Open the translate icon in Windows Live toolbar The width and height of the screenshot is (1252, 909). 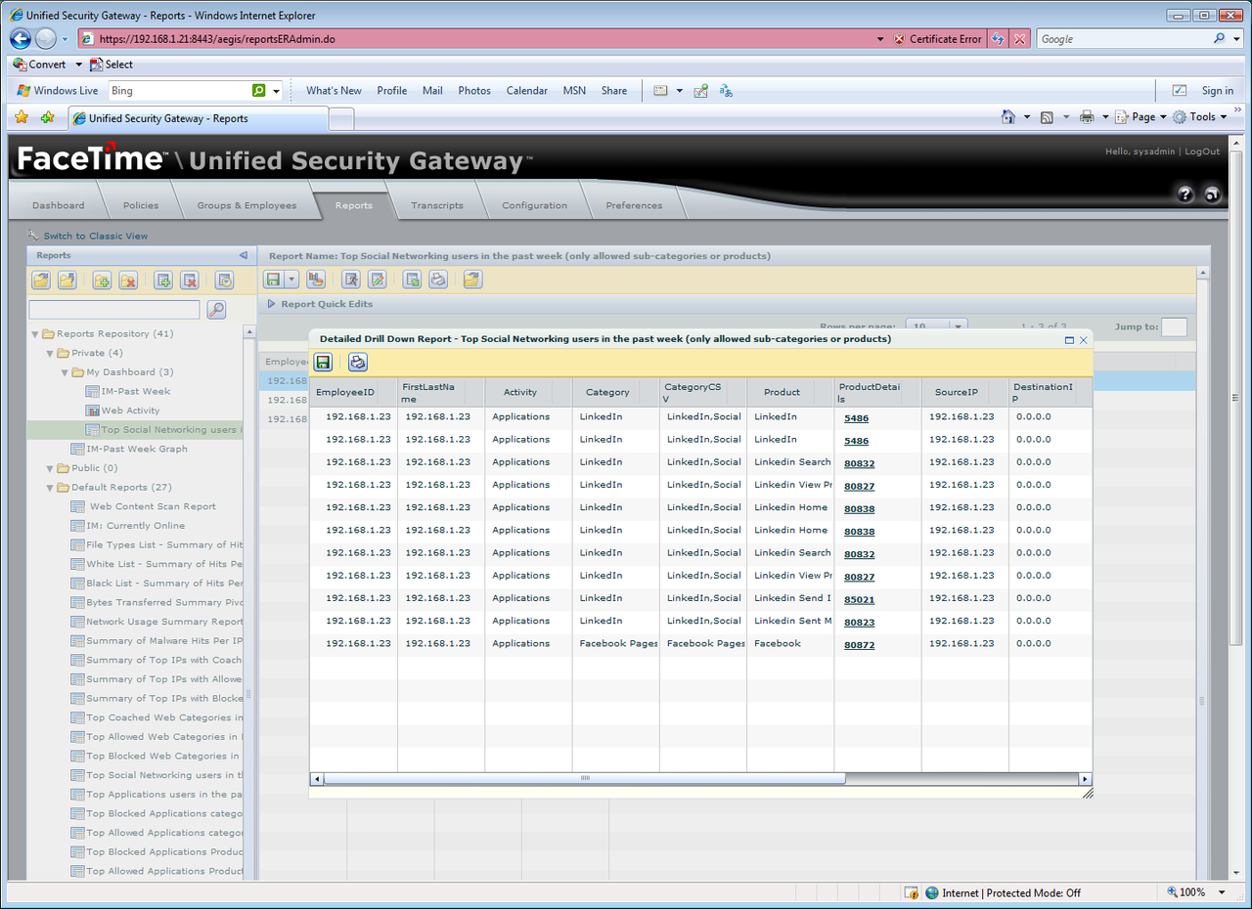pyautogui.click(x=726, y=91)
